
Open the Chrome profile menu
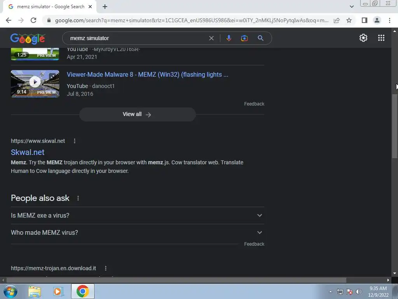377,20
